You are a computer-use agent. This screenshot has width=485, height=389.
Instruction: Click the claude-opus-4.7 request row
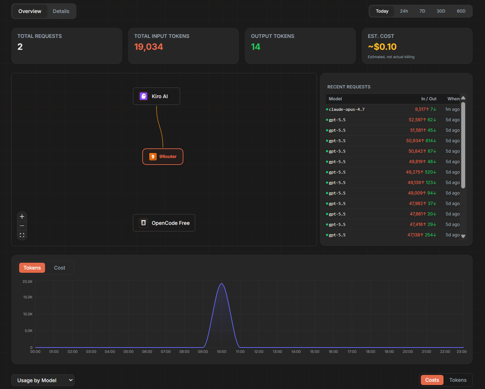pos(393,109)
